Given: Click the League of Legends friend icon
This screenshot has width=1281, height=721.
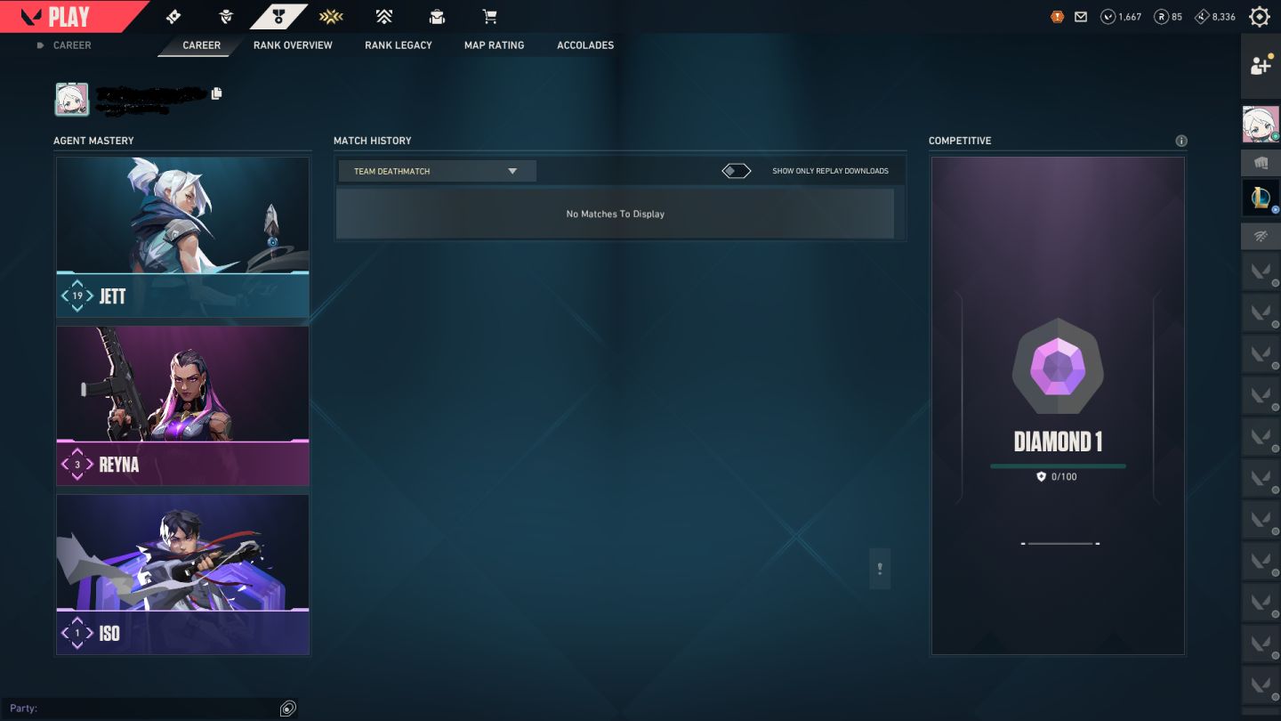Looking at the screenshot, I should 1261,198.
